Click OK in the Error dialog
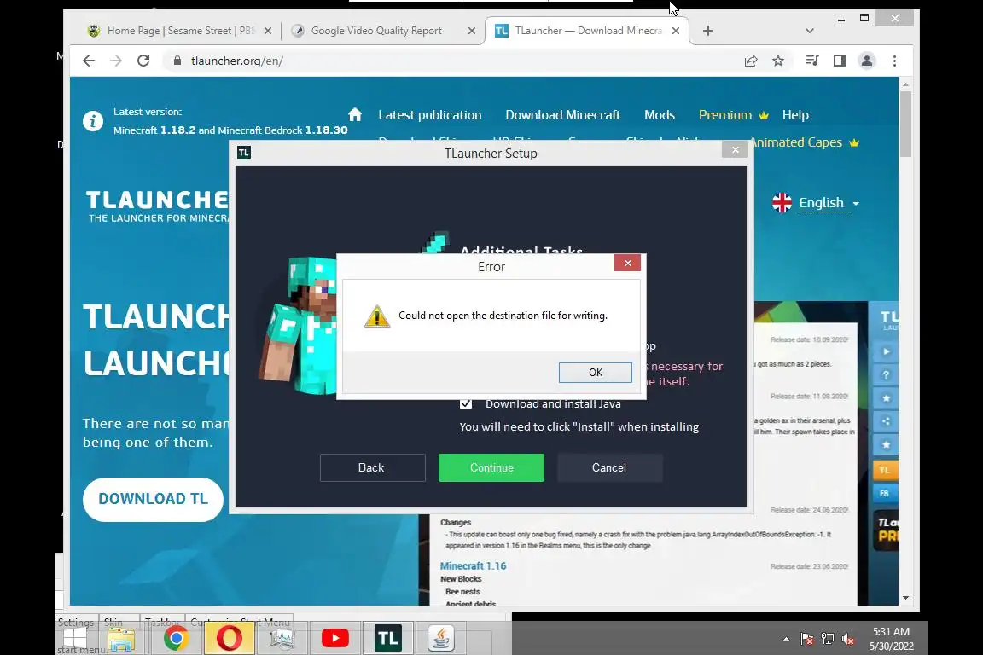Screen dimensions: 983x655 tap(595, 373)
